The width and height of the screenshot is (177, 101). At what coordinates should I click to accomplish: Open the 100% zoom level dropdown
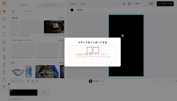[138, 4]
